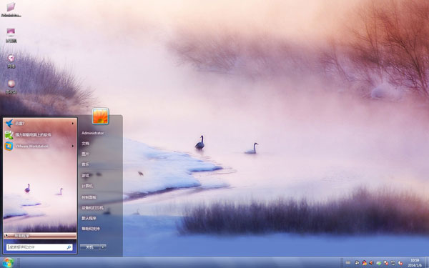Launch VMware Workstation from Start menu

[x=40, y=147]
